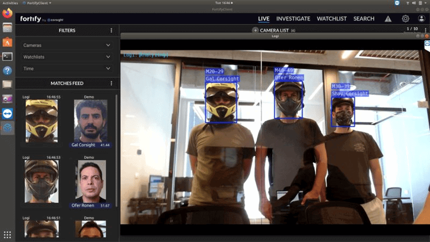Select Gal Corsight watchlist match photo

(x=91, y=121)
